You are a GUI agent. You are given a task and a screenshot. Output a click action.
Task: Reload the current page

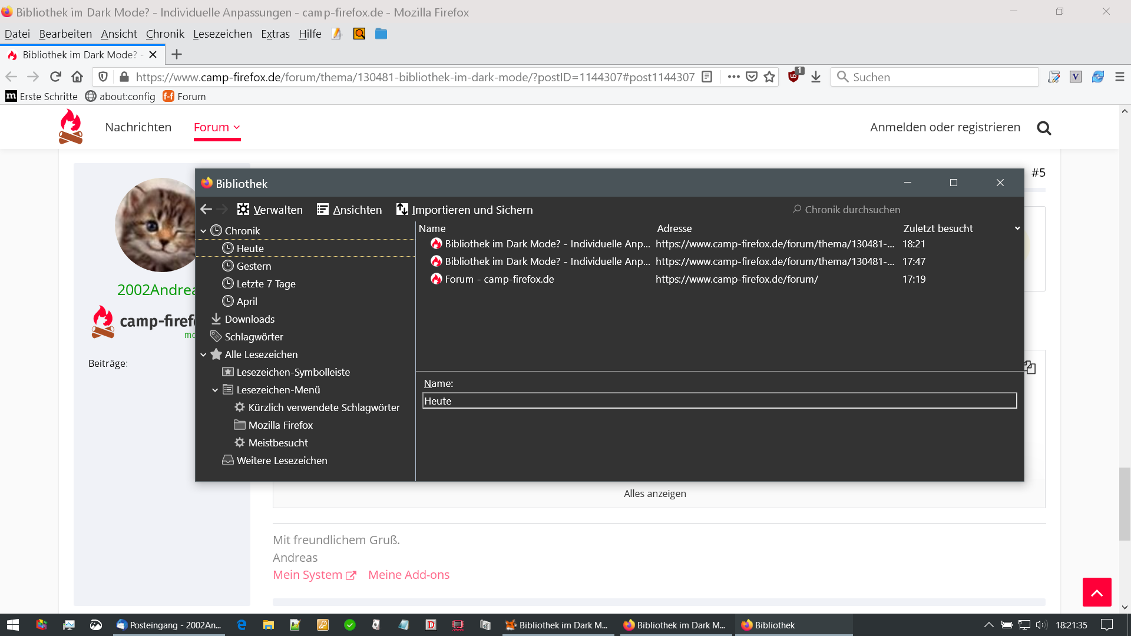click(x=55, y=77)
